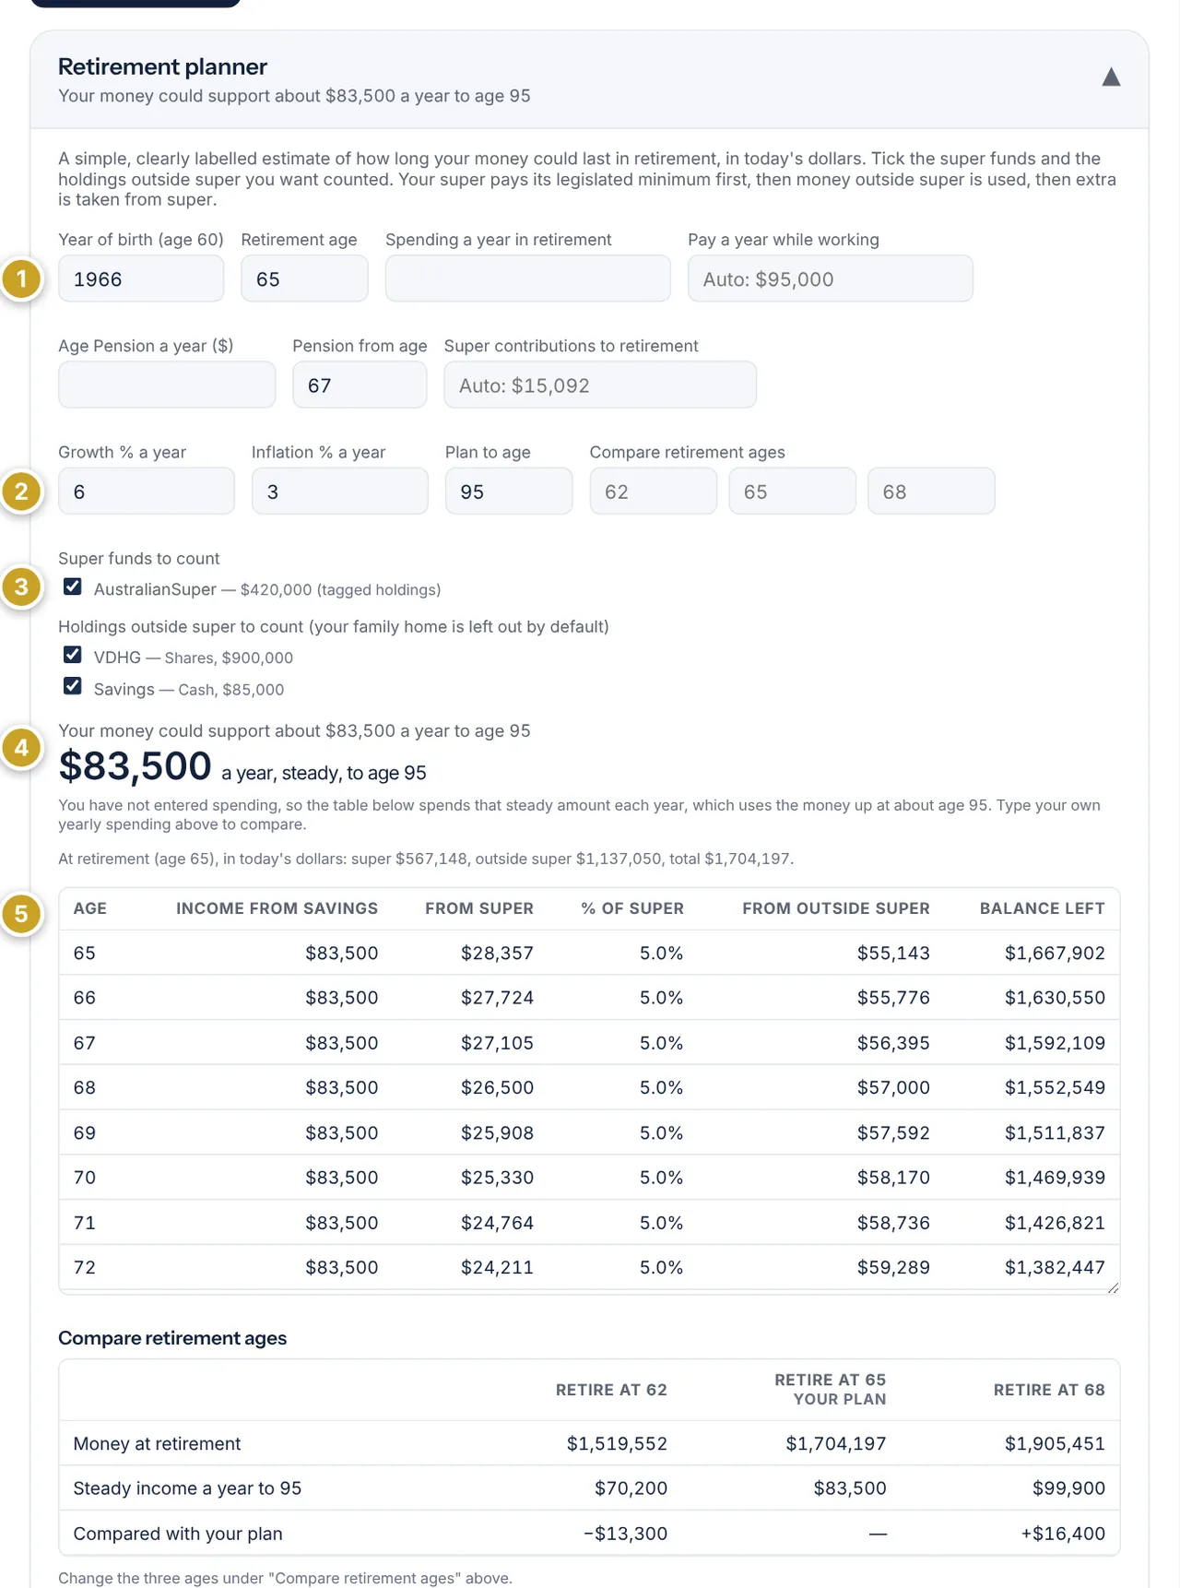Click the 'BALANCE LEFT' column header
The height and width of the screenshot is (1588, 1180).
tap(1043, 908)
